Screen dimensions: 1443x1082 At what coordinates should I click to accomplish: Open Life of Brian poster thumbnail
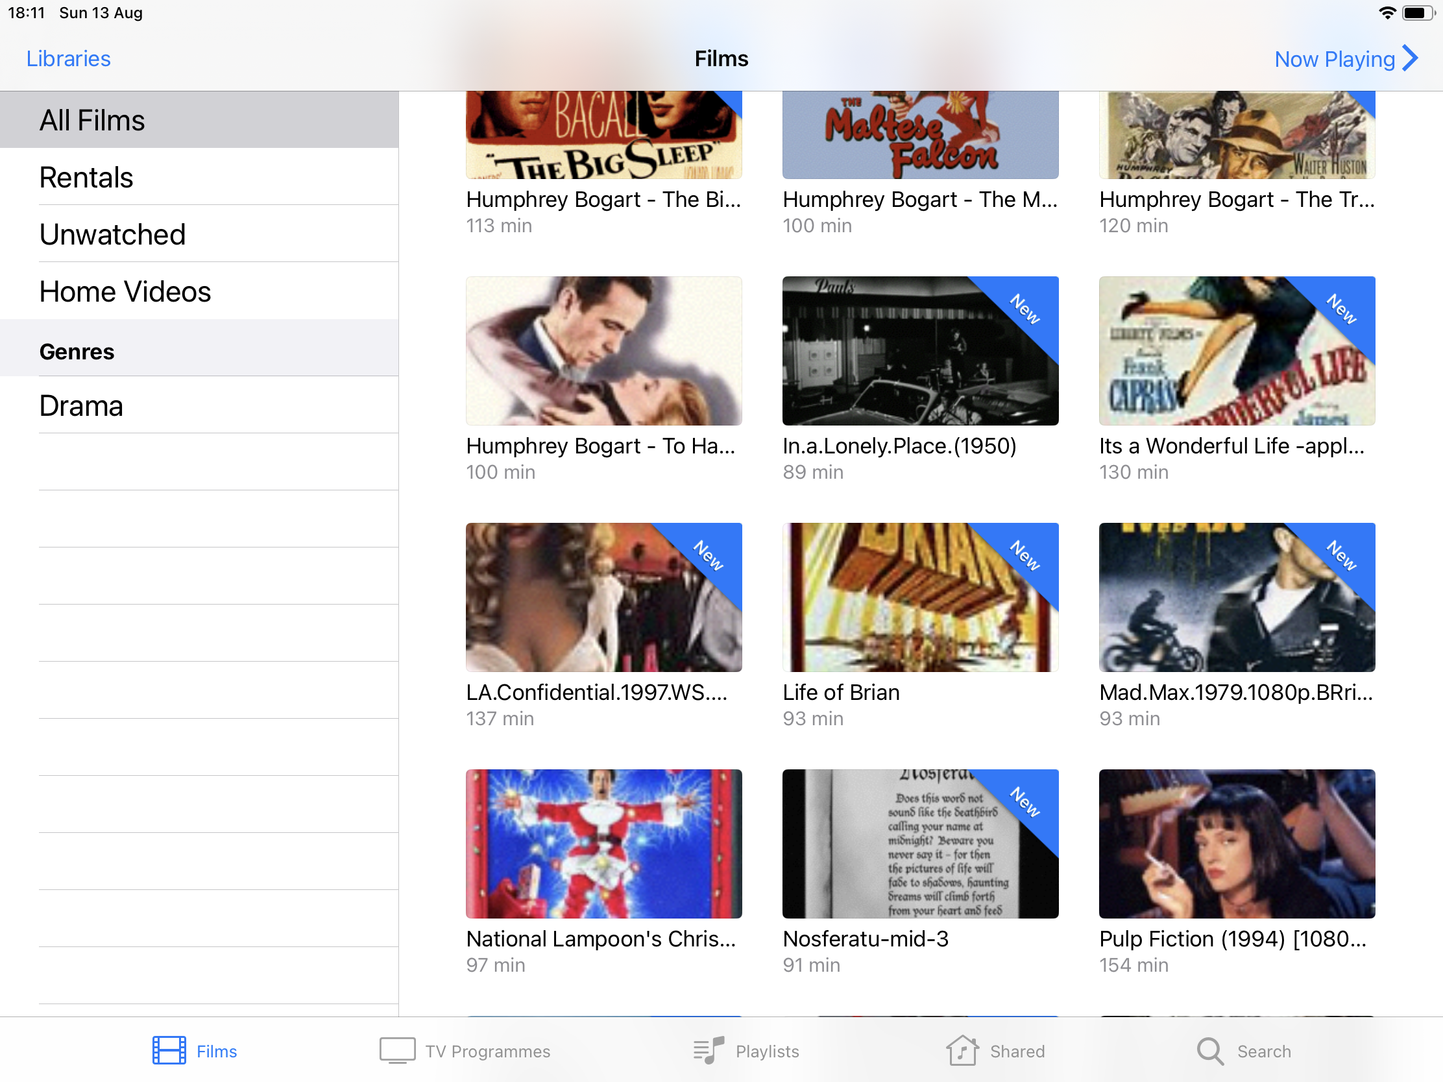[921, 597]
